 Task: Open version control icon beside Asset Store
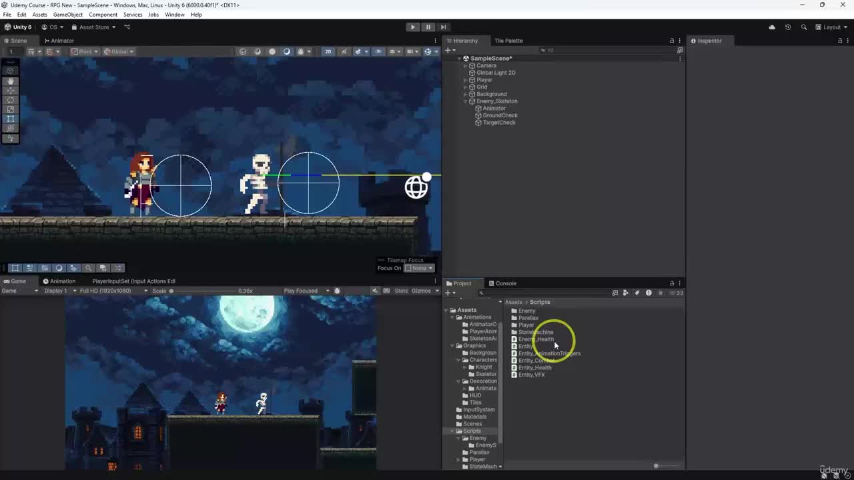127,27
